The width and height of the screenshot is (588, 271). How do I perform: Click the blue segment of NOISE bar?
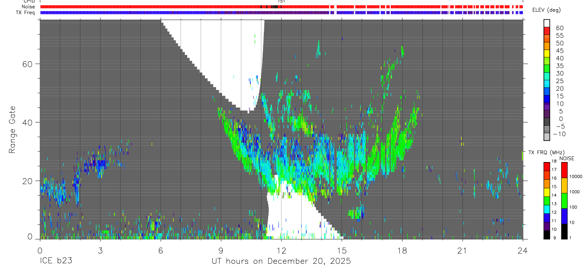click(564, 216)
